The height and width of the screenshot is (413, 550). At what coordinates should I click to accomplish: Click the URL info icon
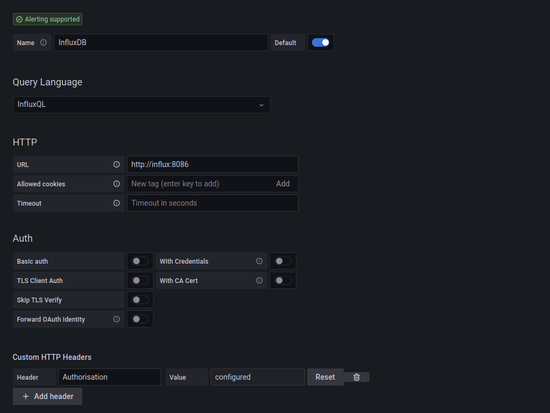pyautogui.click(x=117, y=164)
